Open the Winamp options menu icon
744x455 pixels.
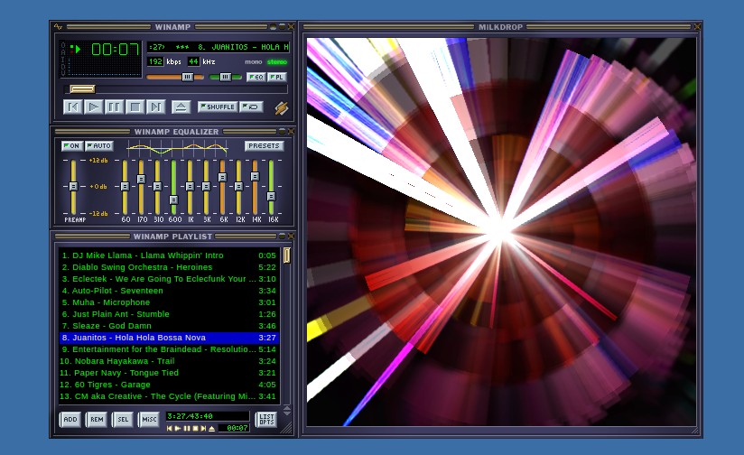click(x=58, y=27)
